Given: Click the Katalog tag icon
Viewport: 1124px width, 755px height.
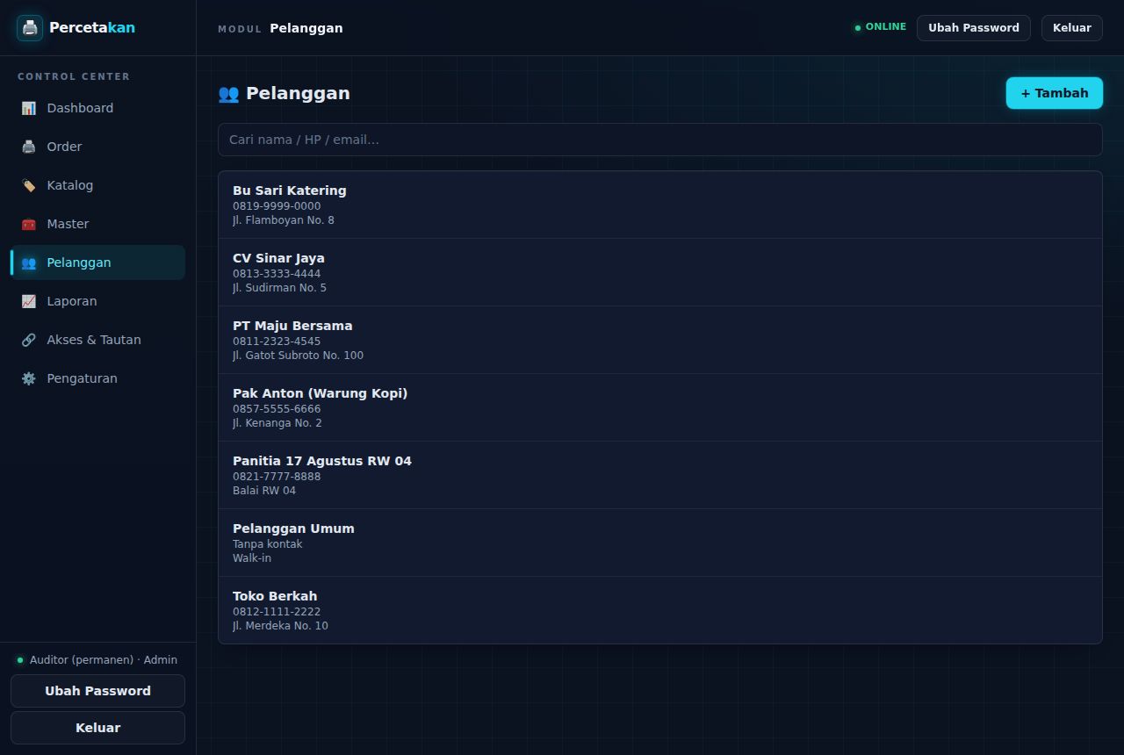Looking at the screenshot, I should pyautogui.click(x=29, y=185).
